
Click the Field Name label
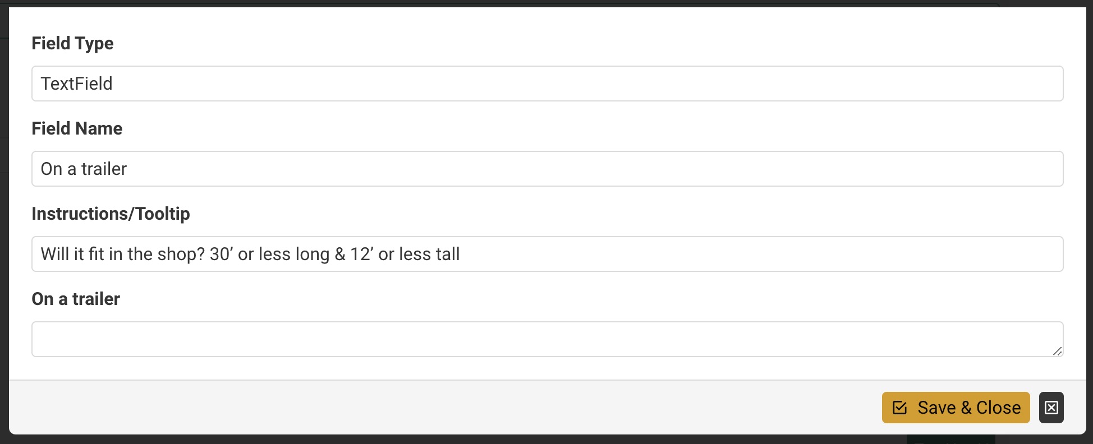77,128
